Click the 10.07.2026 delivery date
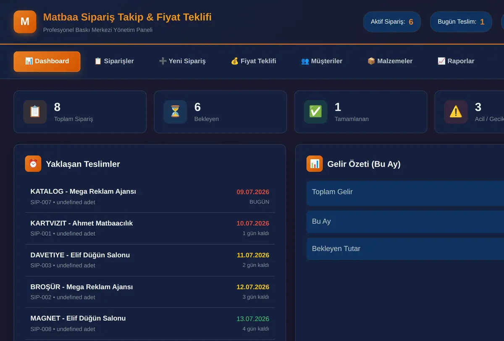 [x=253, y=223]
